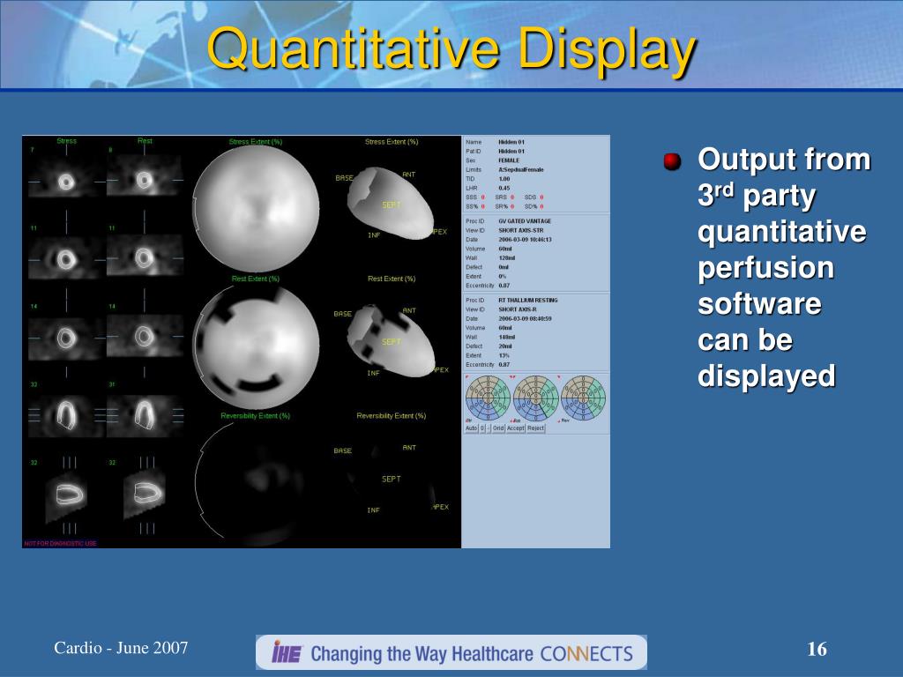Select the Rst segmental polar map
Viewport: 903px width, 677px height.
[x=535, y=398]
